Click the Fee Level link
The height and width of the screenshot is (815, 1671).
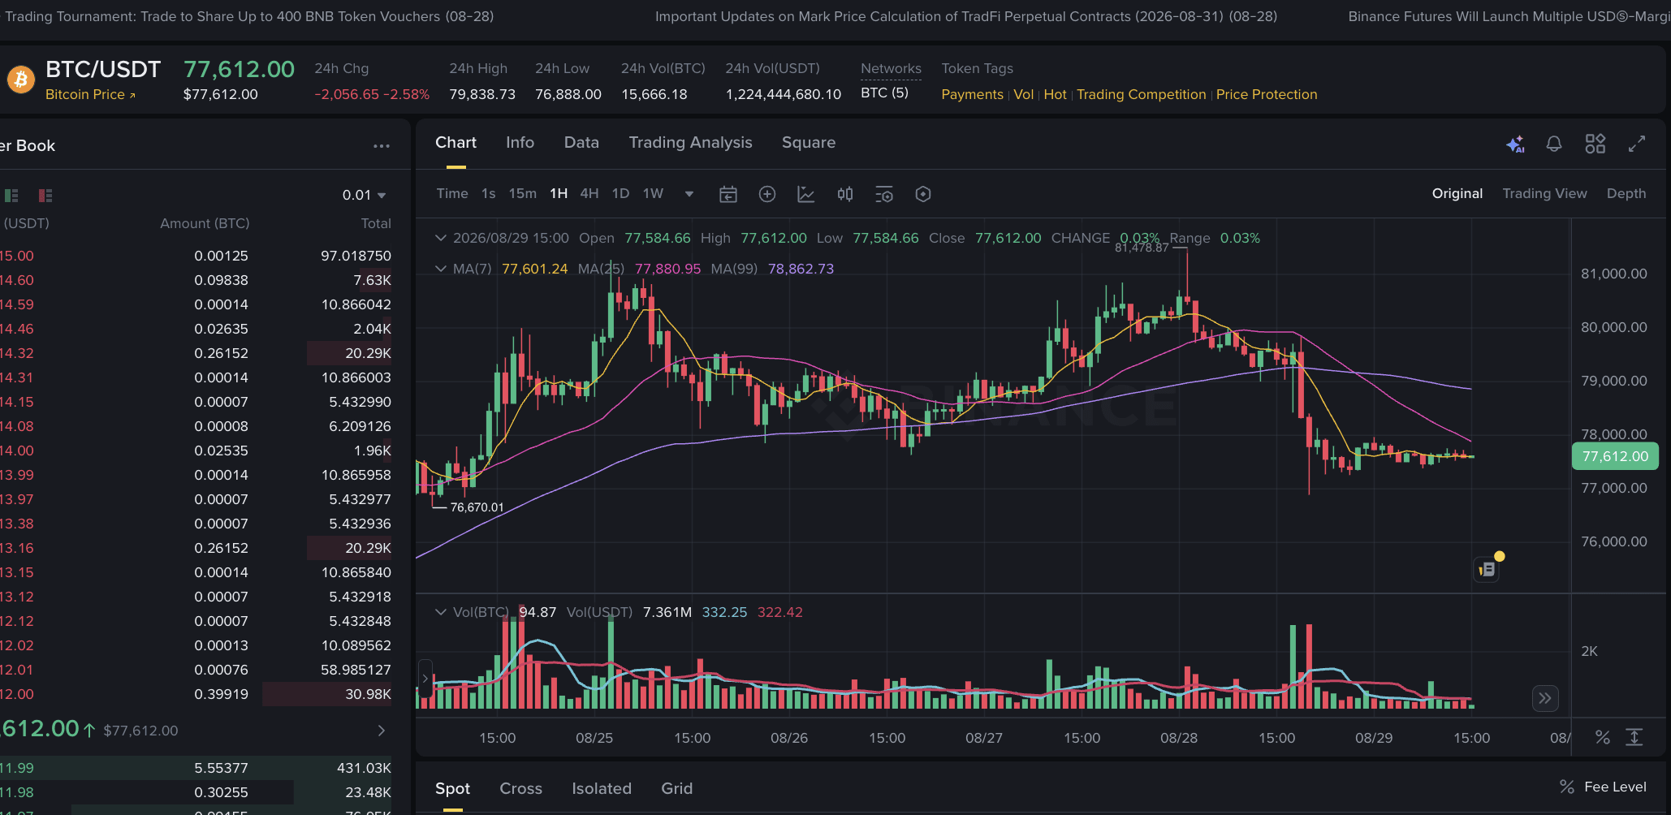[1615, 787]
